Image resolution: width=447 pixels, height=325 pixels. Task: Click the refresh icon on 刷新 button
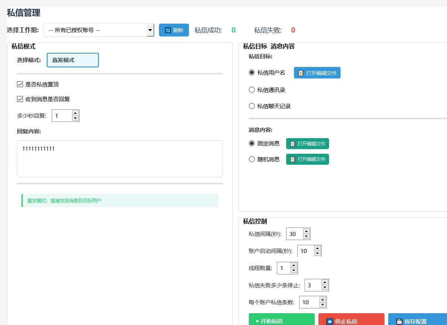pyautogui.click(x=168, y=30)
